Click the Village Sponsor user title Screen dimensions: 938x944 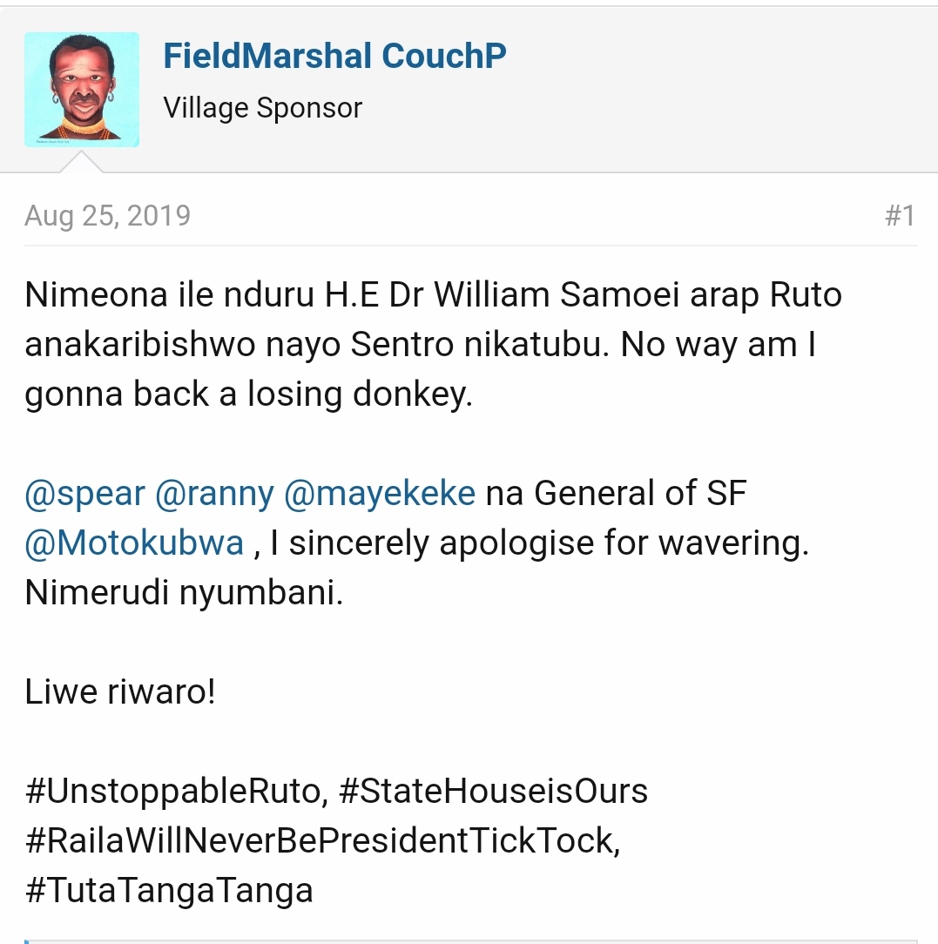(x=262, y=108)
